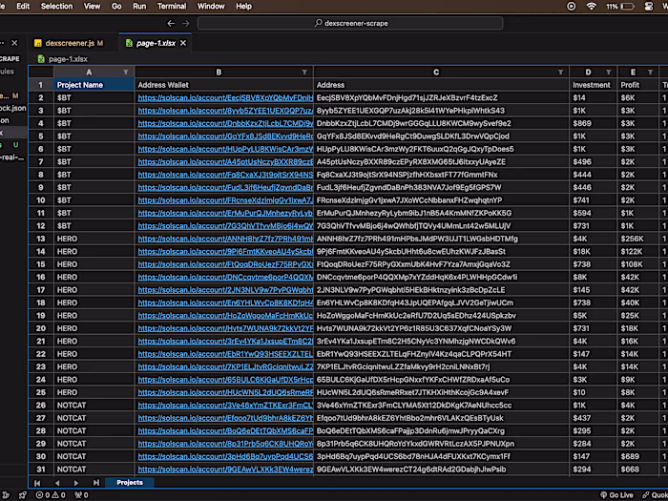Click the page-1.xlsx breadcrumb
The image size is (668, 501).
(63, 59)
